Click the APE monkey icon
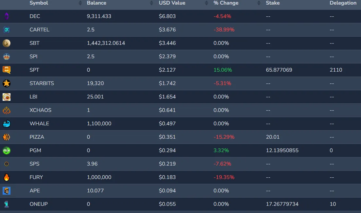This screenshot has height=213, width=361. pyautogui.click(x=7, y=191)
